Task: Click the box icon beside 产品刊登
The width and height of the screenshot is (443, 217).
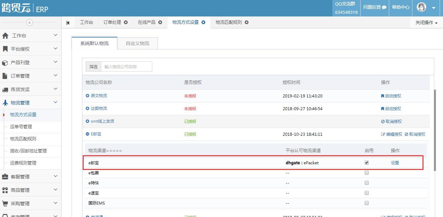Action: pos(5,63)
